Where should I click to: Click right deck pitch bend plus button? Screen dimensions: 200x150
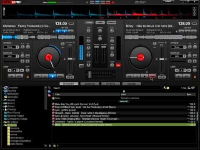164,77
